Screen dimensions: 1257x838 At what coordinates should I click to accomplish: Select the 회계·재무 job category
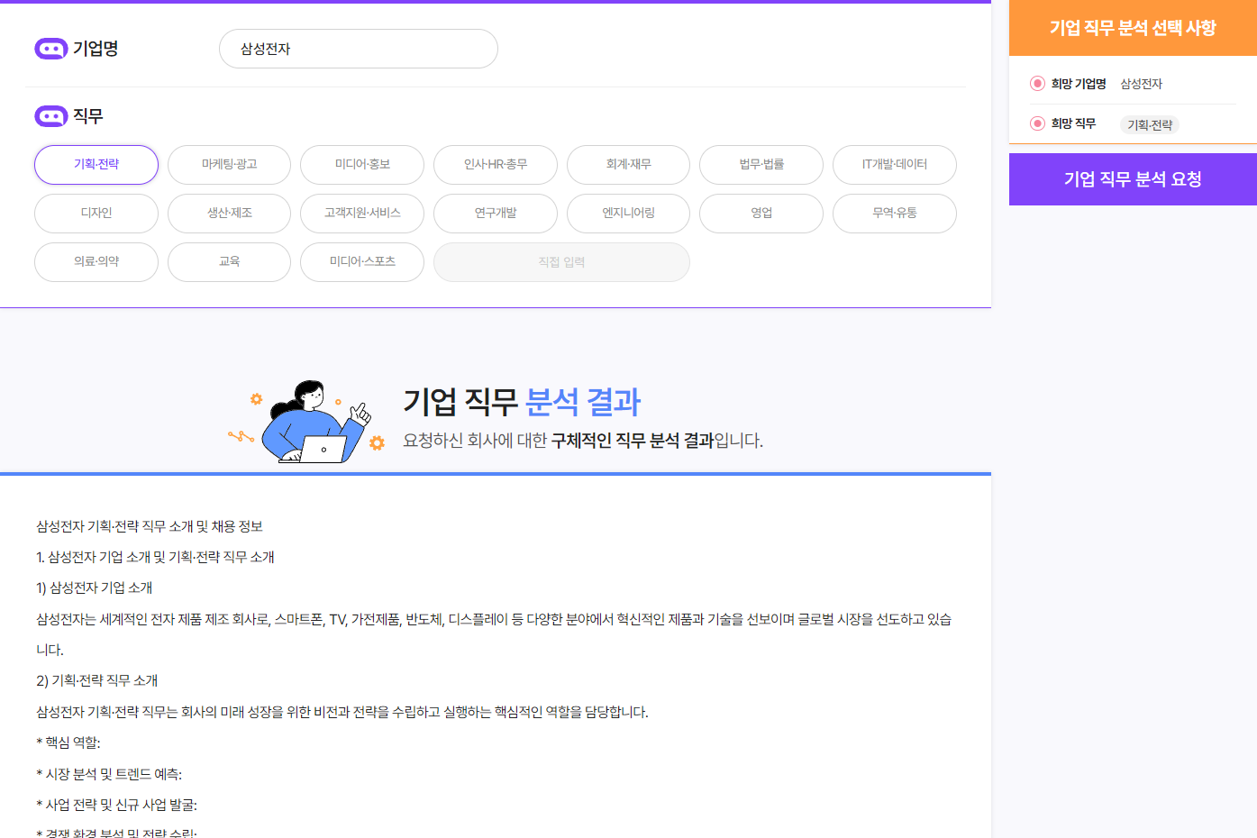tap(628, 165)
